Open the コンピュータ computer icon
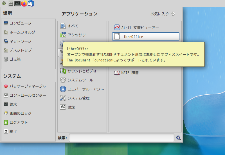 (6, 23)
